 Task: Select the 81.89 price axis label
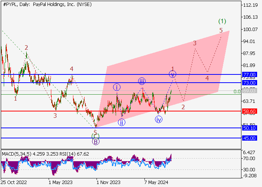(249, 65)
